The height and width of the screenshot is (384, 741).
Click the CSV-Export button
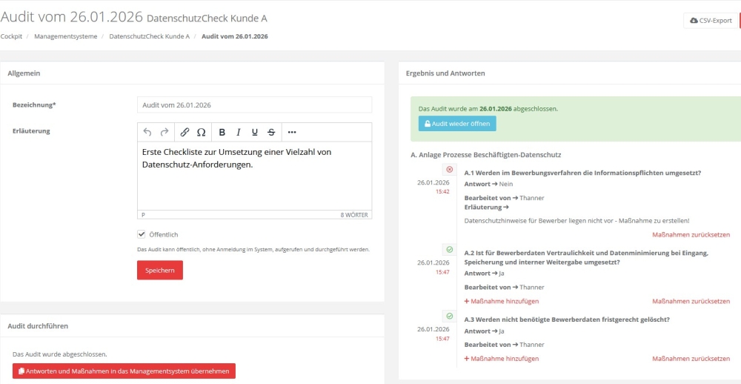[x=711, y=21]
